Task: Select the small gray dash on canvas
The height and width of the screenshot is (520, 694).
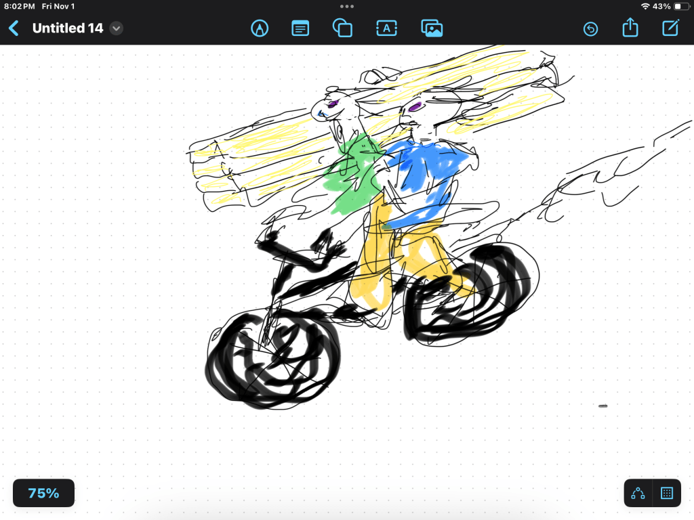Action: point(603,406)
